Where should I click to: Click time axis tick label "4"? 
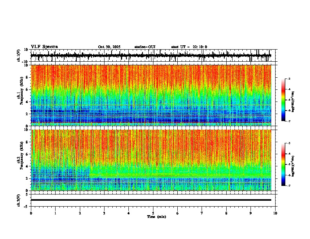click(x=129, y=213)
